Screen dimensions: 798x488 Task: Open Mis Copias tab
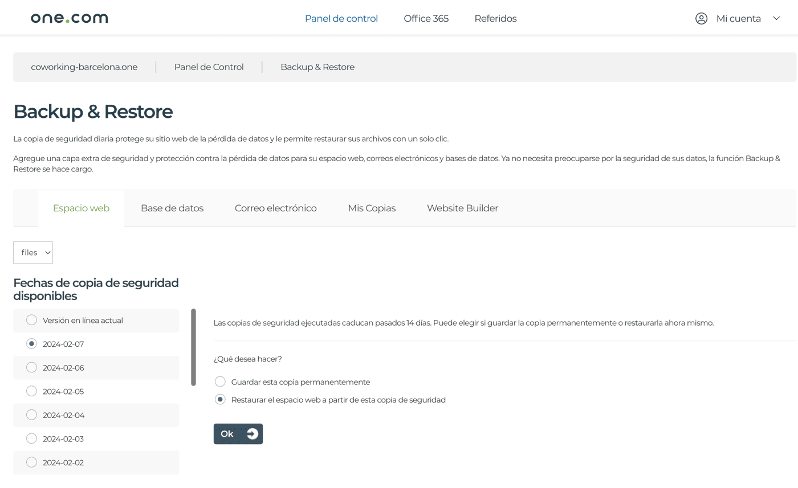coord(372,208)
